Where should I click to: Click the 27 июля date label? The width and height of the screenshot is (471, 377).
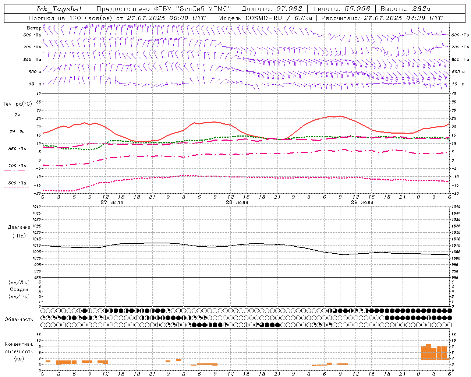pyautogui.click(x=112, y=202)
